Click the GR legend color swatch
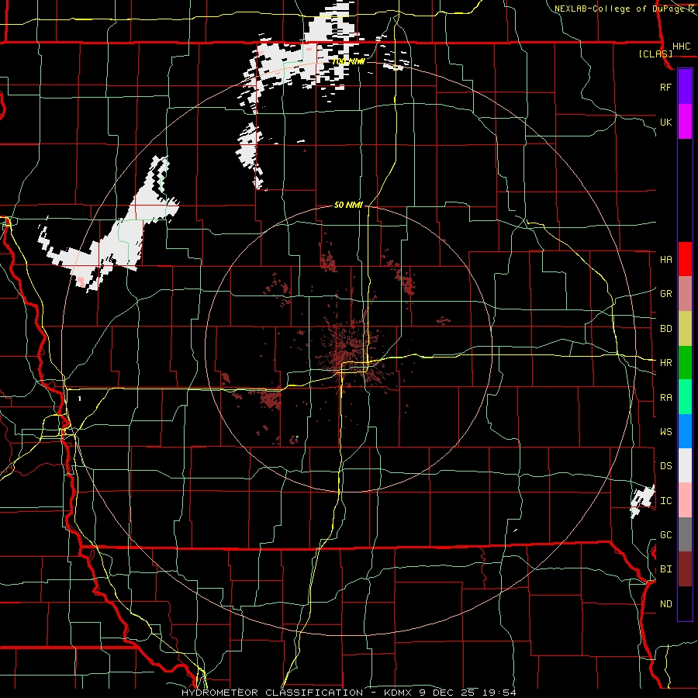Image resolution: width=698 pixels, height=698 pixels. [x=685, y=294]
